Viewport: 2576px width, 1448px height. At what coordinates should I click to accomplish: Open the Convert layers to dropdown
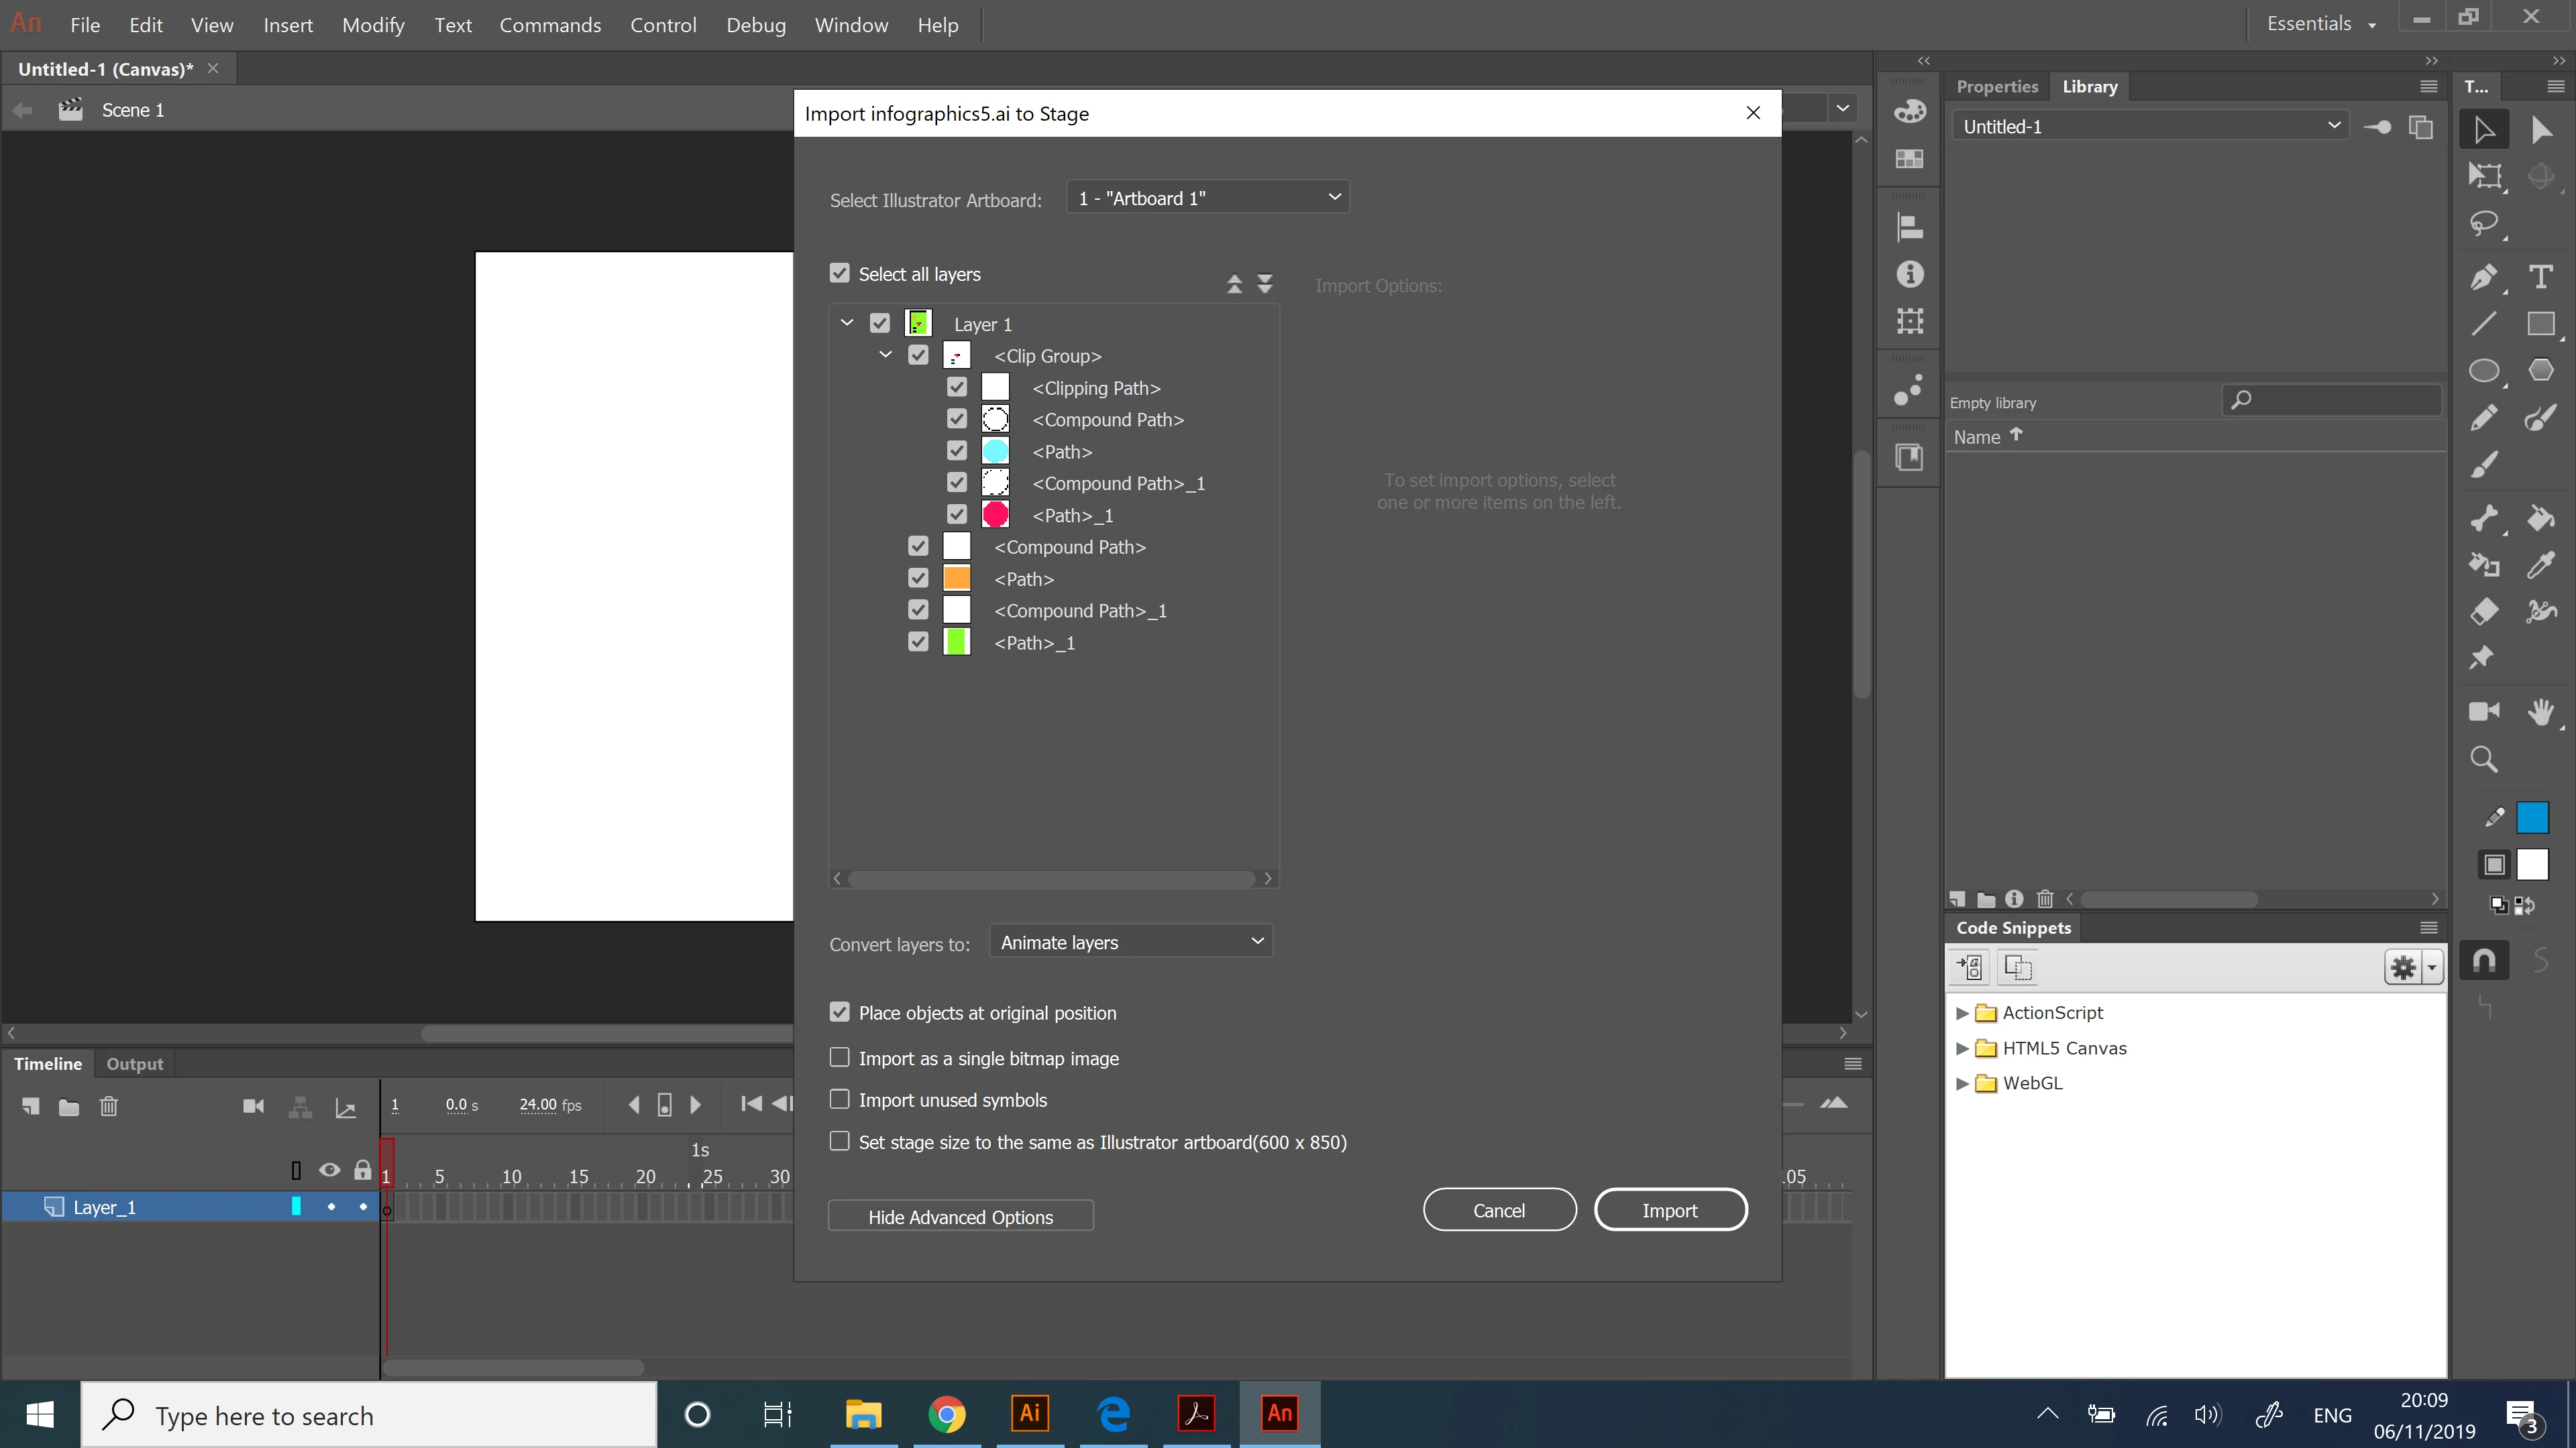pyautogui.click(x=1130, y=943)
